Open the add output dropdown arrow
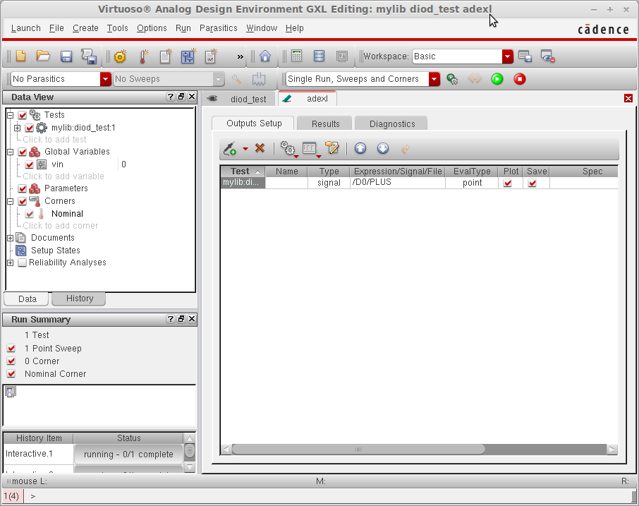Screen dimensions: 639x506 [x=245, y=149]
